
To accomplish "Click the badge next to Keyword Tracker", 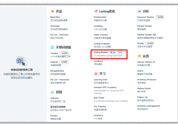I will 160,17.
